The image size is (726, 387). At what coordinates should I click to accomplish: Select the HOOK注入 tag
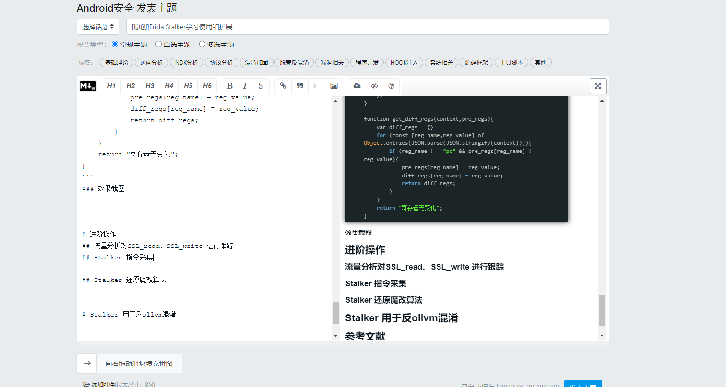click(404, 62)
